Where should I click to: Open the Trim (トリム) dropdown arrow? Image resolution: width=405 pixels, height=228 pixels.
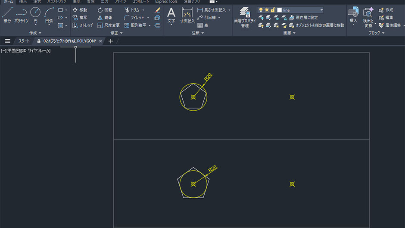click(x=143, y=10)
